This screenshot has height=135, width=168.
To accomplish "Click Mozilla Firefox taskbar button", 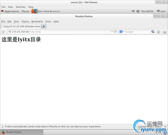I will [22, 132].
